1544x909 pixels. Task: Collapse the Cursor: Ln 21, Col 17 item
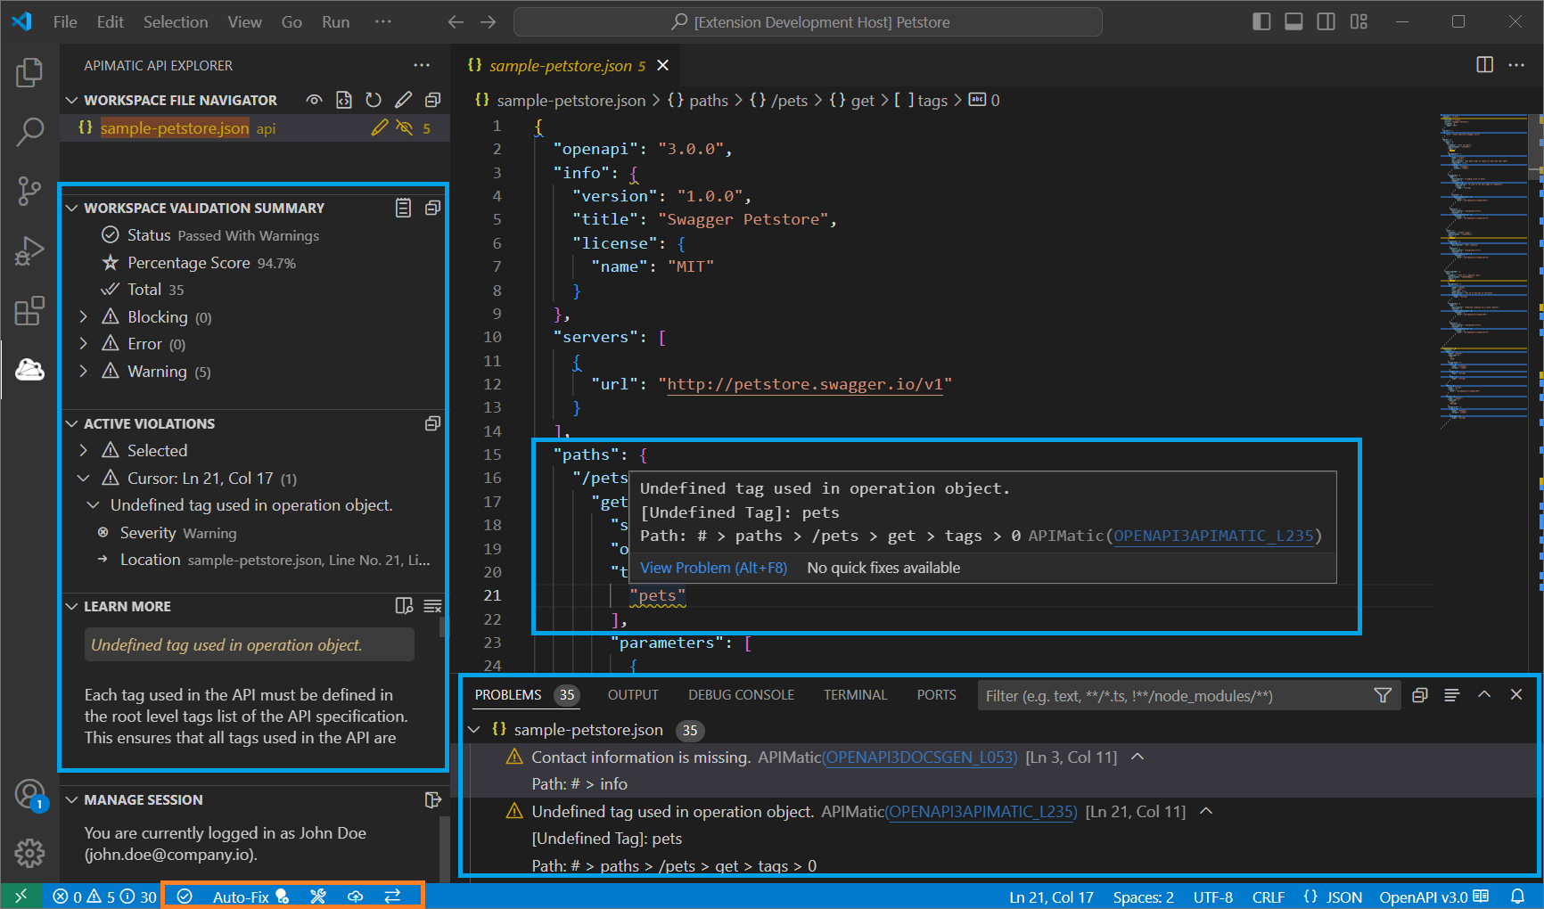point(84,478)
